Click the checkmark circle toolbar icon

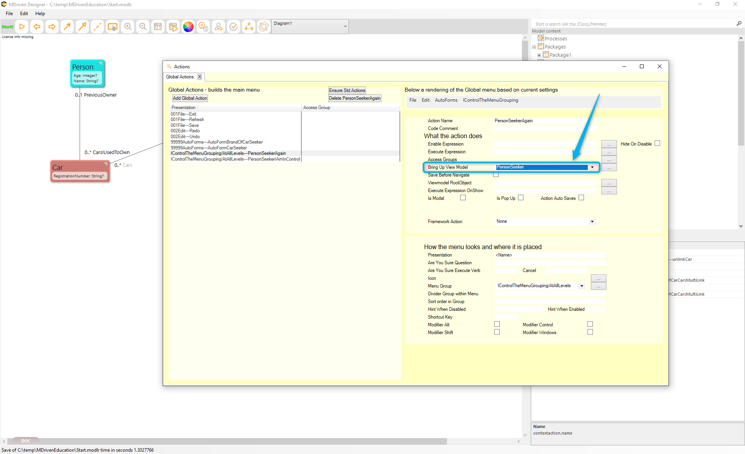234,27
